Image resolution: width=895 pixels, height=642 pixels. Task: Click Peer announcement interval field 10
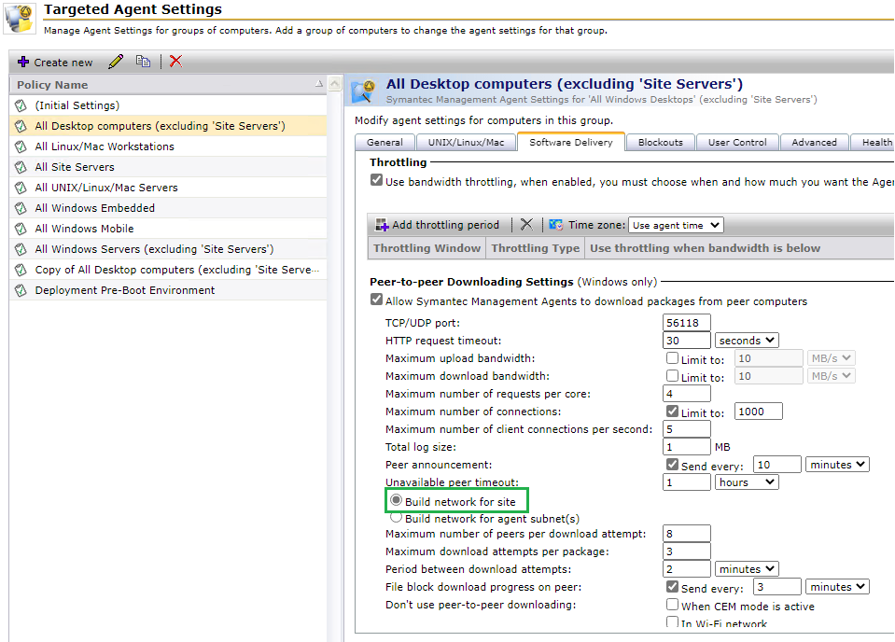[776, 465]
